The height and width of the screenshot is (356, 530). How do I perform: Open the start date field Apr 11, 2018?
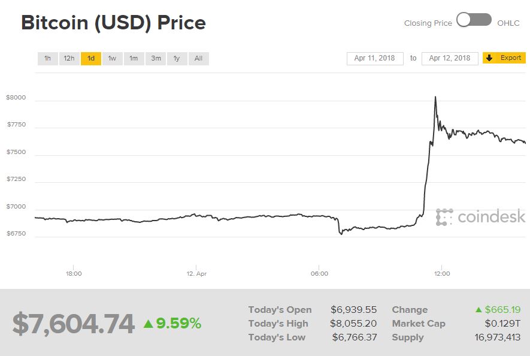tap(374, 58)
